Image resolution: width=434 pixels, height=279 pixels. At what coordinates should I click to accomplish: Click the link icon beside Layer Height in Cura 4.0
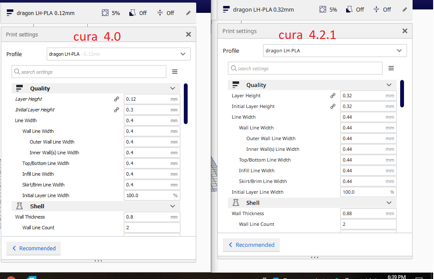pyautogui.click(x=117, y=99)
